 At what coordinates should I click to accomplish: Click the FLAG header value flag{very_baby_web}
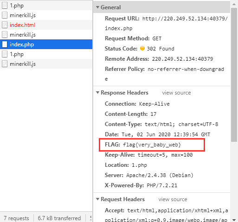pos(152,145)
